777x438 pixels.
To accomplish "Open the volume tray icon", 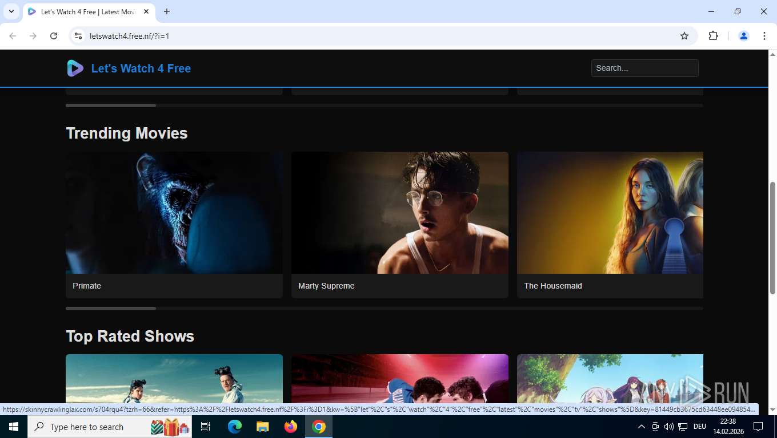I will click(668, 427).
